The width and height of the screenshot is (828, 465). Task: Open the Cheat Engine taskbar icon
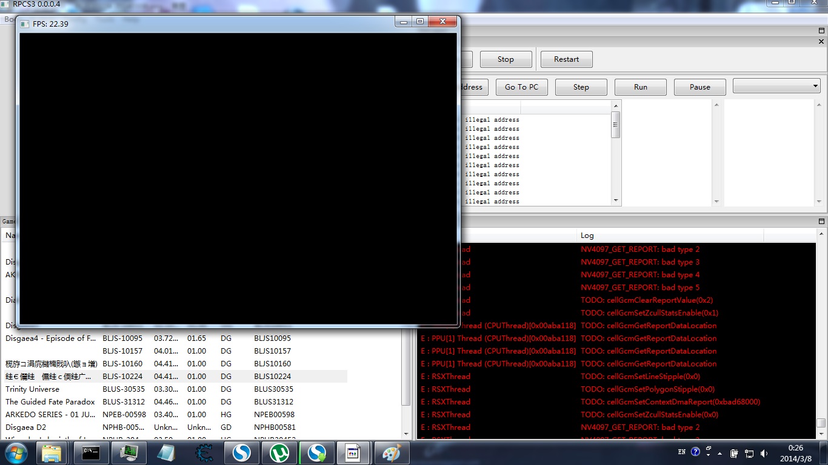coord(204,452)
